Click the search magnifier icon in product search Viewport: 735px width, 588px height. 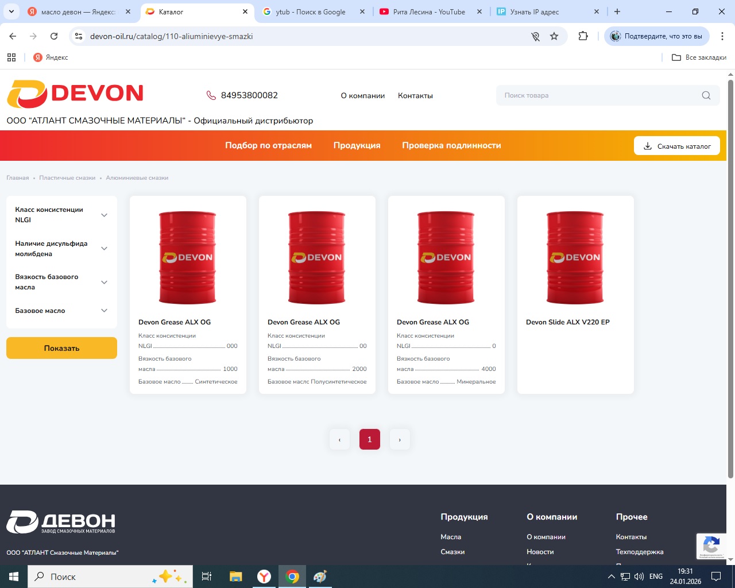pos(706,95)
